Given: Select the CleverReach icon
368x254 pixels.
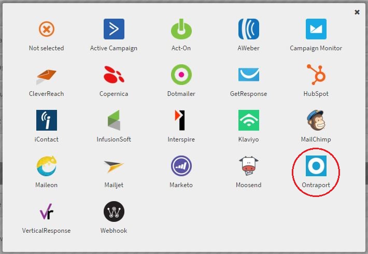Looking at the screenshot, I should 47,77.
